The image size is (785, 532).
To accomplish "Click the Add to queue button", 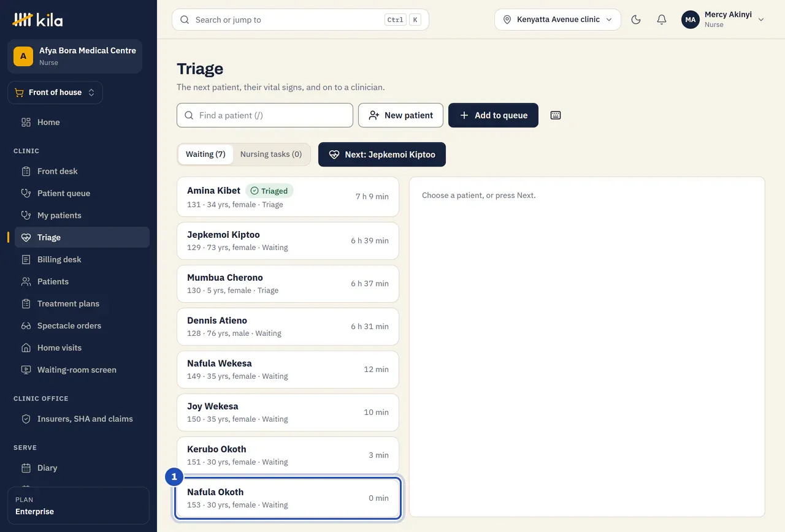I will (x=493, y=115).
